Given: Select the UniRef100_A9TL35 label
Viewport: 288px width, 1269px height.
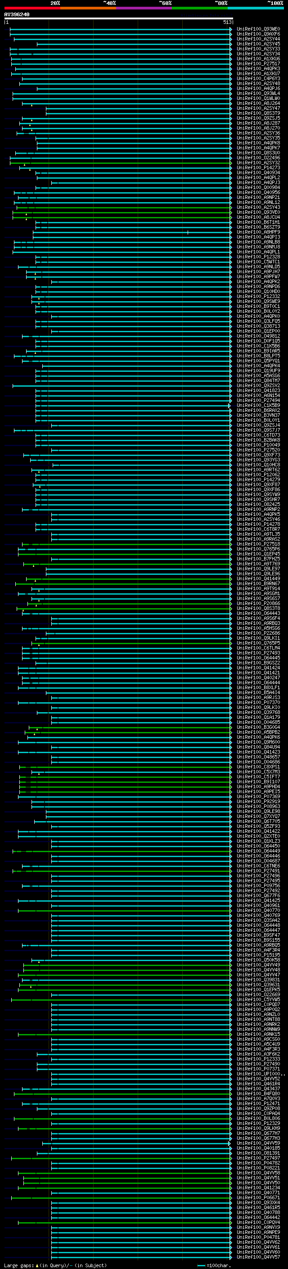Looking at the screenshot, I should point(258,534).
